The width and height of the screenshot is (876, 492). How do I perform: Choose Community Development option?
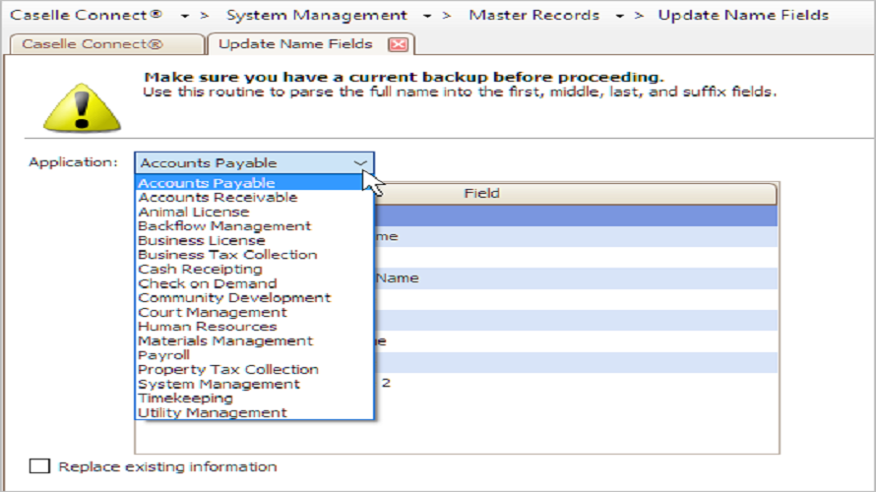pos(254,297)
